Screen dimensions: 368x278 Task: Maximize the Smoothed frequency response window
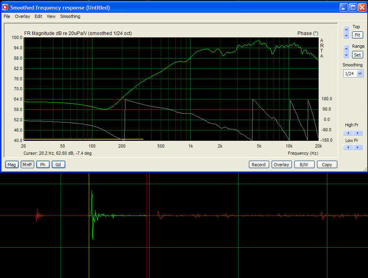[x=353, y=8]
